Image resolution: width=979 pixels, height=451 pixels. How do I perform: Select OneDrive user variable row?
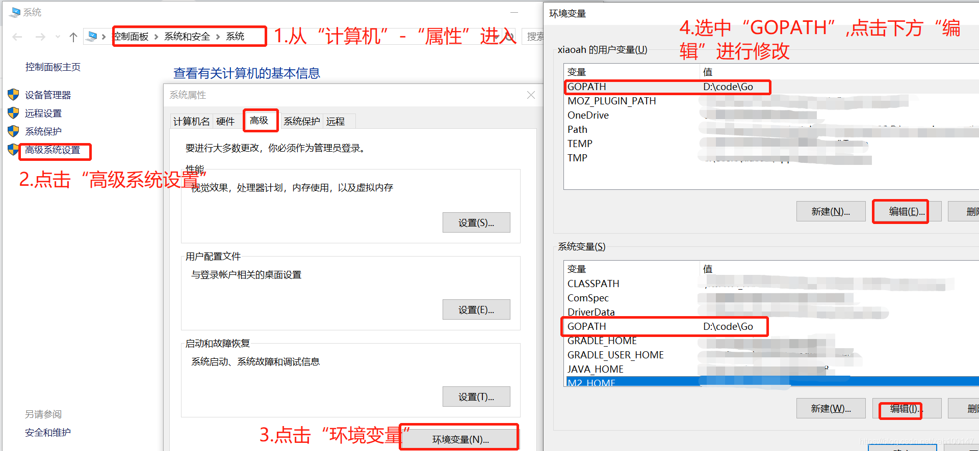click(x=771, y=115)
